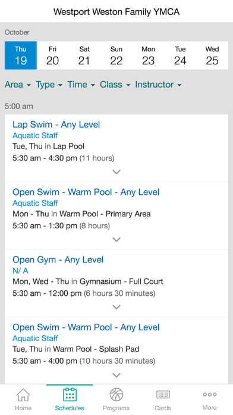Image resolution: width=233 pixels, height=415 pixels.
Task: Open the Instructor filter dropdown
Action: 158,85
